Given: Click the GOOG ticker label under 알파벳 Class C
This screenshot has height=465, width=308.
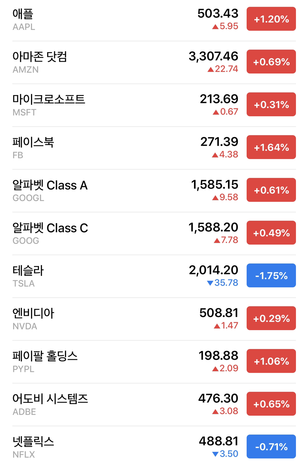Looking at the screenshot, I should tap(25, 241).
